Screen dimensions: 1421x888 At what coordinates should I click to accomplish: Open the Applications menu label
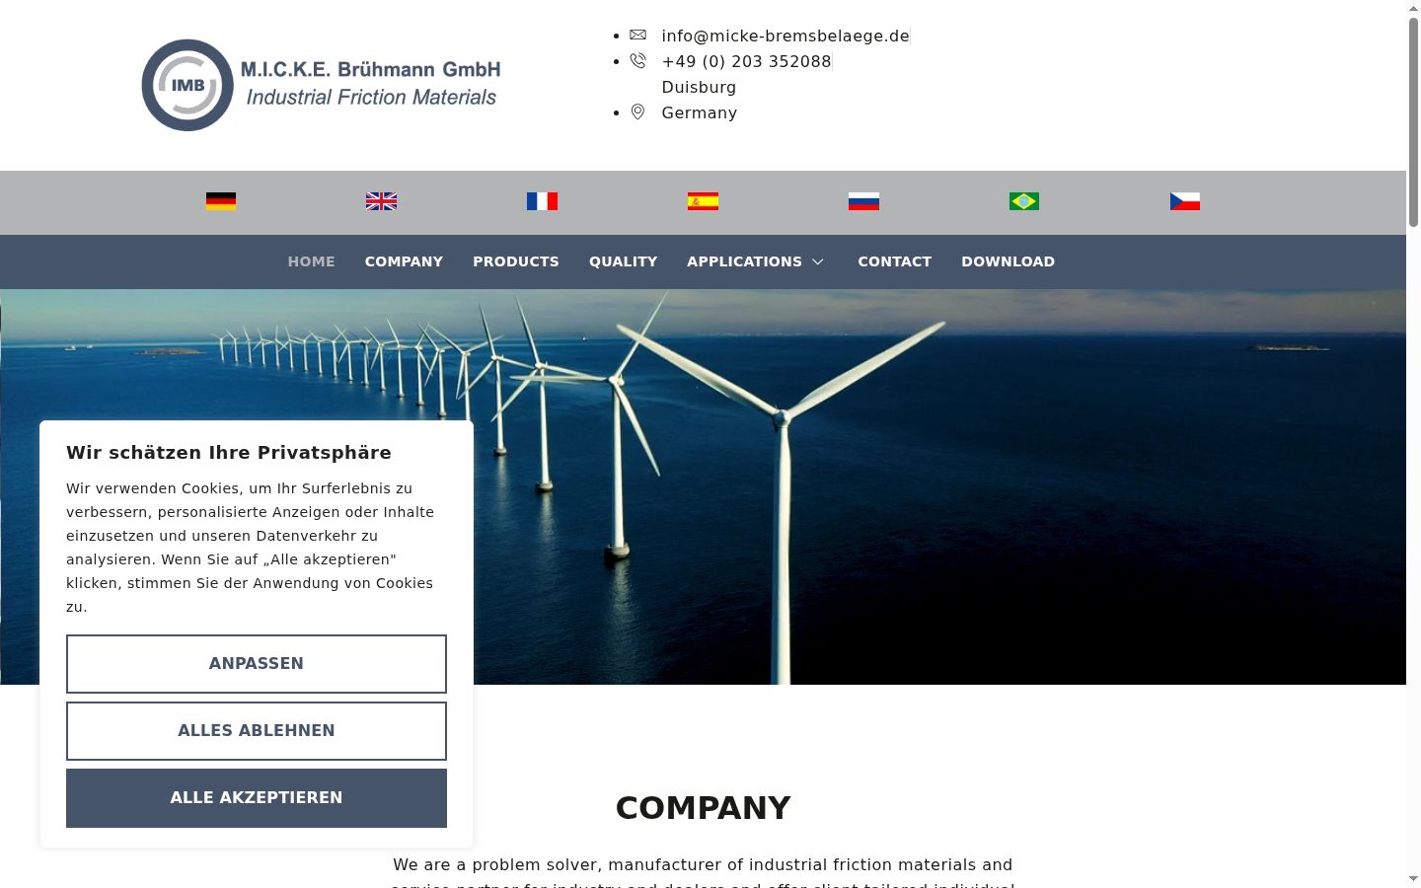[x=745, y=261]
